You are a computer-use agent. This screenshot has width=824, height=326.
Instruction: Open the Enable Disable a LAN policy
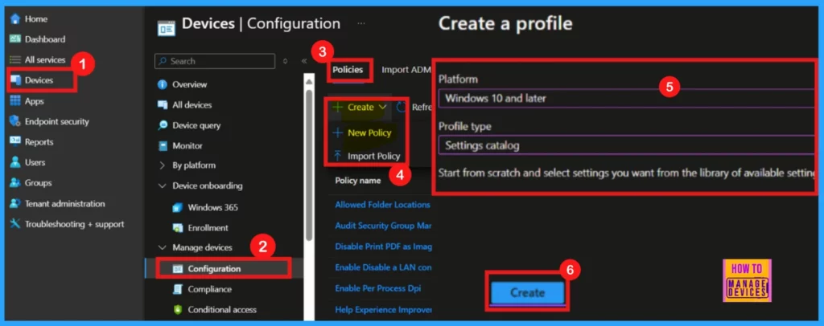pyautogui.click(x=383, y=267)
